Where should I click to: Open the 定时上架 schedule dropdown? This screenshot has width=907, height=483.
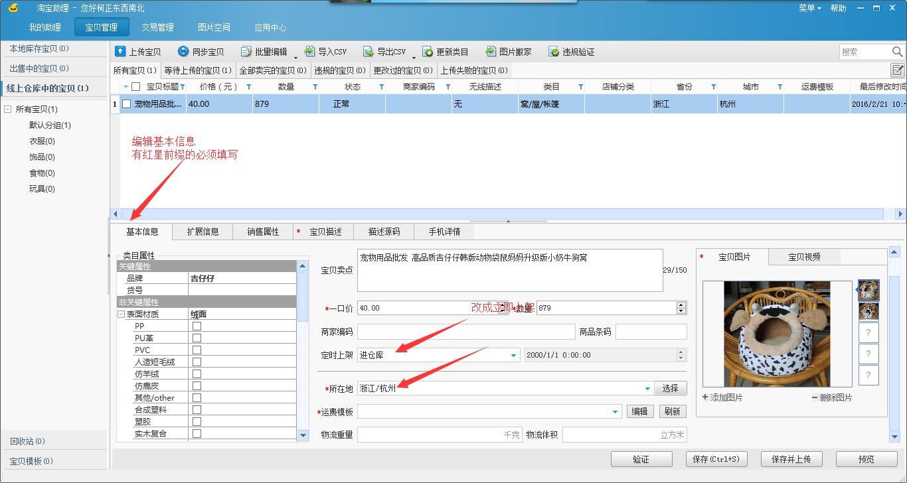click(x=513, y=355)
